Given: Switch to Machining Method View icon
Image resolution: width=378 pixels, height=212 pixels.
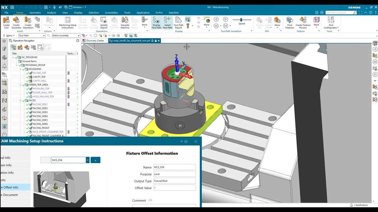Looking at the screenshot, I should pos(34,47).
